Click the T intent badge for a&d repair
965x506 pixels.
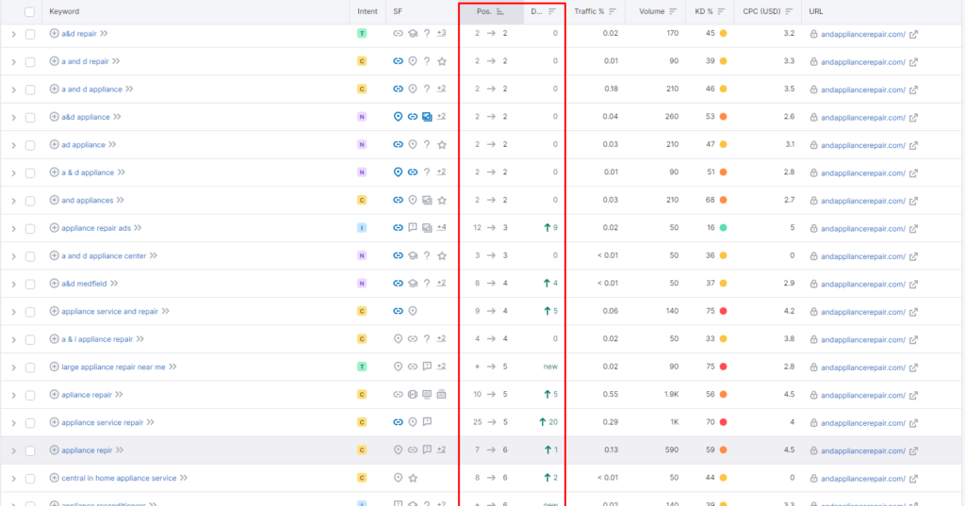362,33
